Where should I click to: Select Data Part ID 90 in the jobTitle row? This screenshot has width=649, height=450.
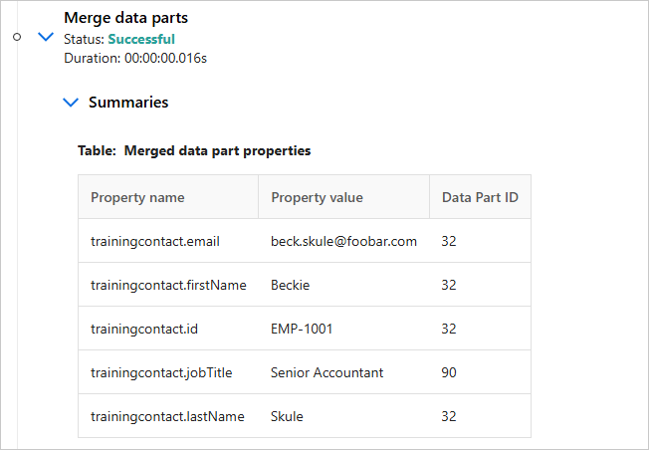pyautogui.click(x=480, y=372)
